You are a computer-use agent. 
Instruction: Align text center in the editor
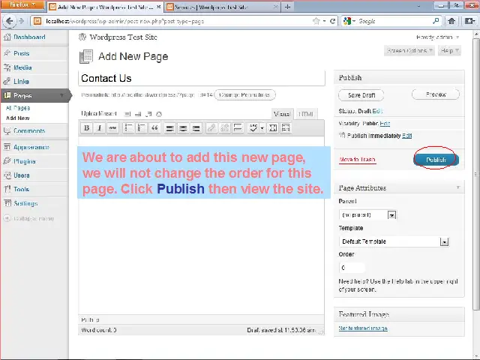click(183, 128)
